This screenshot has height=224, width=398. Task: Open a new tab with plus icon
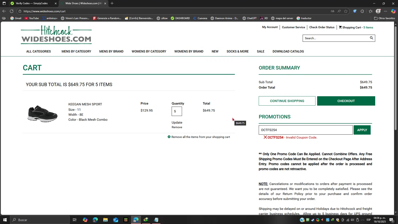pyautogui.click(x=112, y=3)
